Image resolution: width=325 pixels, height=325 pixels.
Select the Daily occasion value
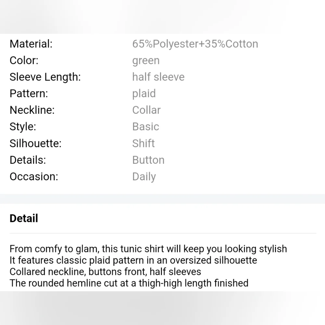(x=144, y=176)
